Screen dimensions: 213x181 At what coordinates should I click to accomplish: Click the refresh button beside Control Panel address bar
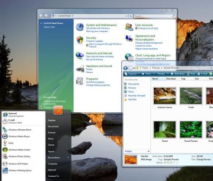point(131,16)
